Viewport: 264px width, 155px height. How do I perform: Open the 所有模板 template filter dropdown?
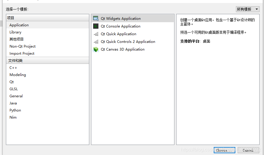coord(247,9)
